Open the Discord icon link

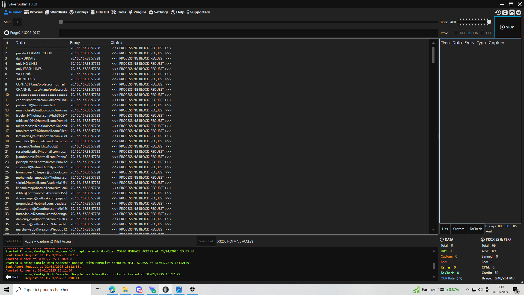512,12
